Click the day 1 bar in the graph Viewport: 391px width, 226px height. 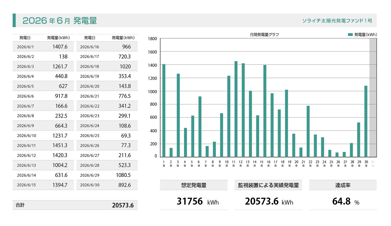pyautogui.click(x=164, y=111)
